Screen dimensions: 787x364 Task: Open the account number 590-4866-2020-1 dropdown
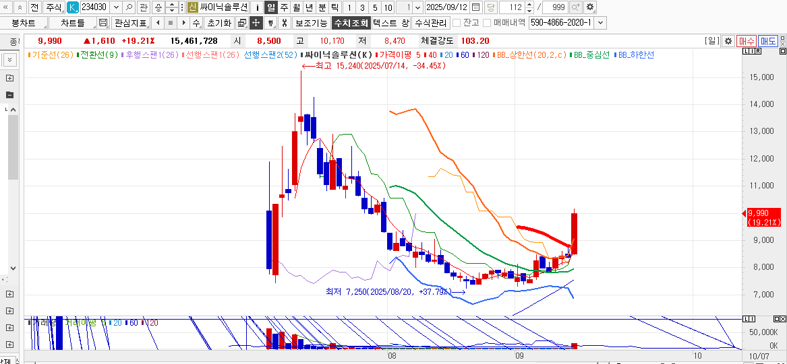coord(601,23)
